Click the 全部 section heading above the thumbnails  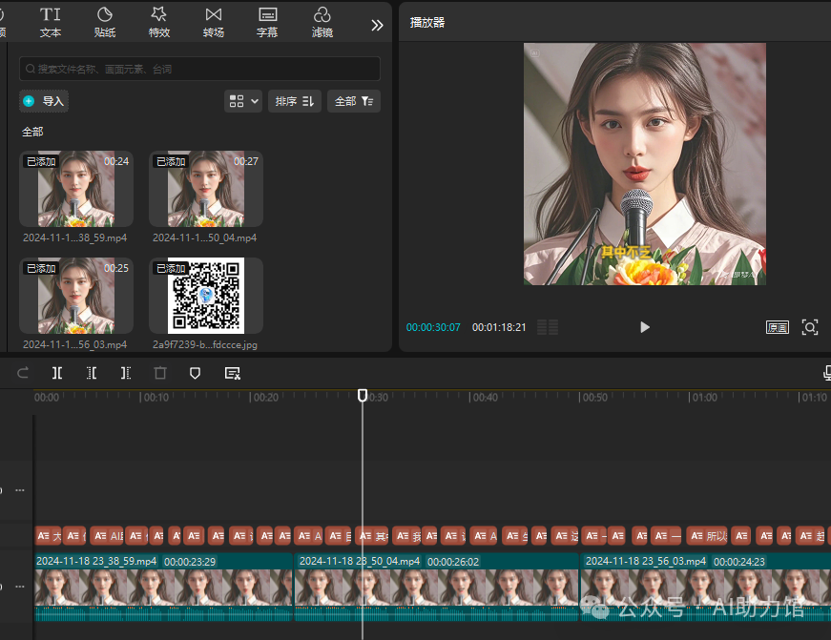coord(32,132)
